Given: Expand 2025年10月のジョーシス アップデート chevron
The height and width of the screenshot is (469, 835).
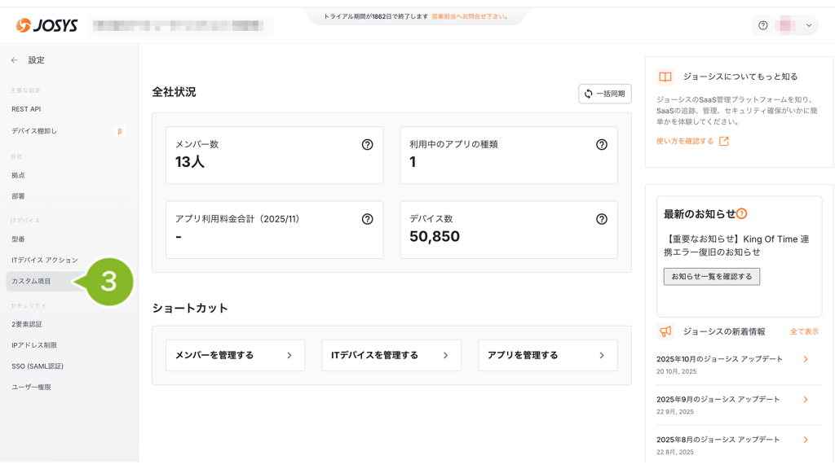Looking at the screenshot, I should point(805,359).
